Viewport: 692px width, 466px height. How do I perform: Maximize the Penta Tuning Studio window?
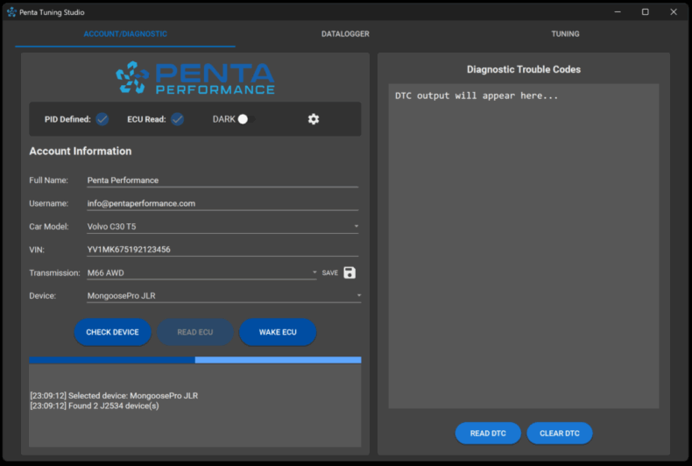[x=646, y=12]
